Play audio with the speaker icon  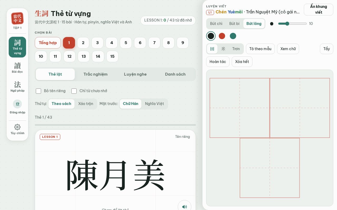(x=185, y=207)
